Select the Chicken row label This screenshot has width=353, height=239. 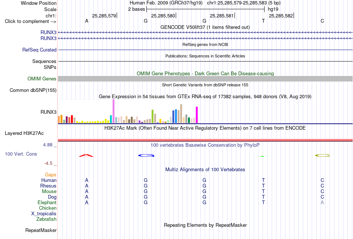[x=48, y=208]
